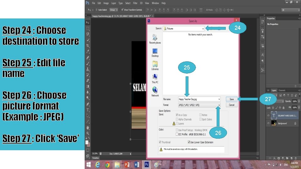Select the Move tool in the toolbox
Viewport: 301px width, 169px height.
click(x=88, y=23)
